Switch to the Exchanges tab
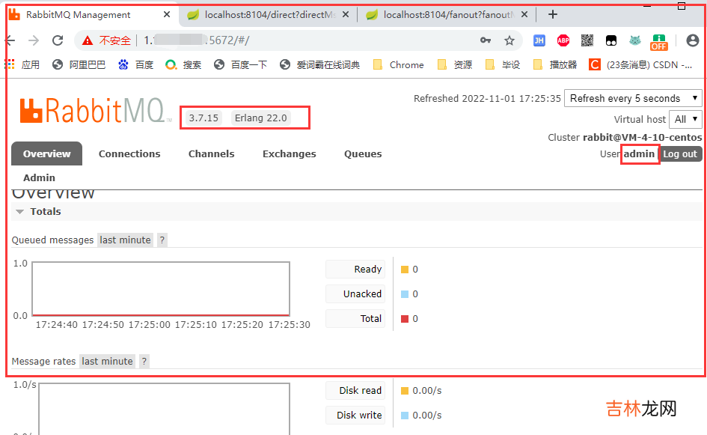 [x=289, y=153]
